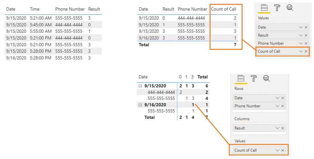Select Count of Call pill in matrix Values

pyautogui.click(x=259, y=150)
